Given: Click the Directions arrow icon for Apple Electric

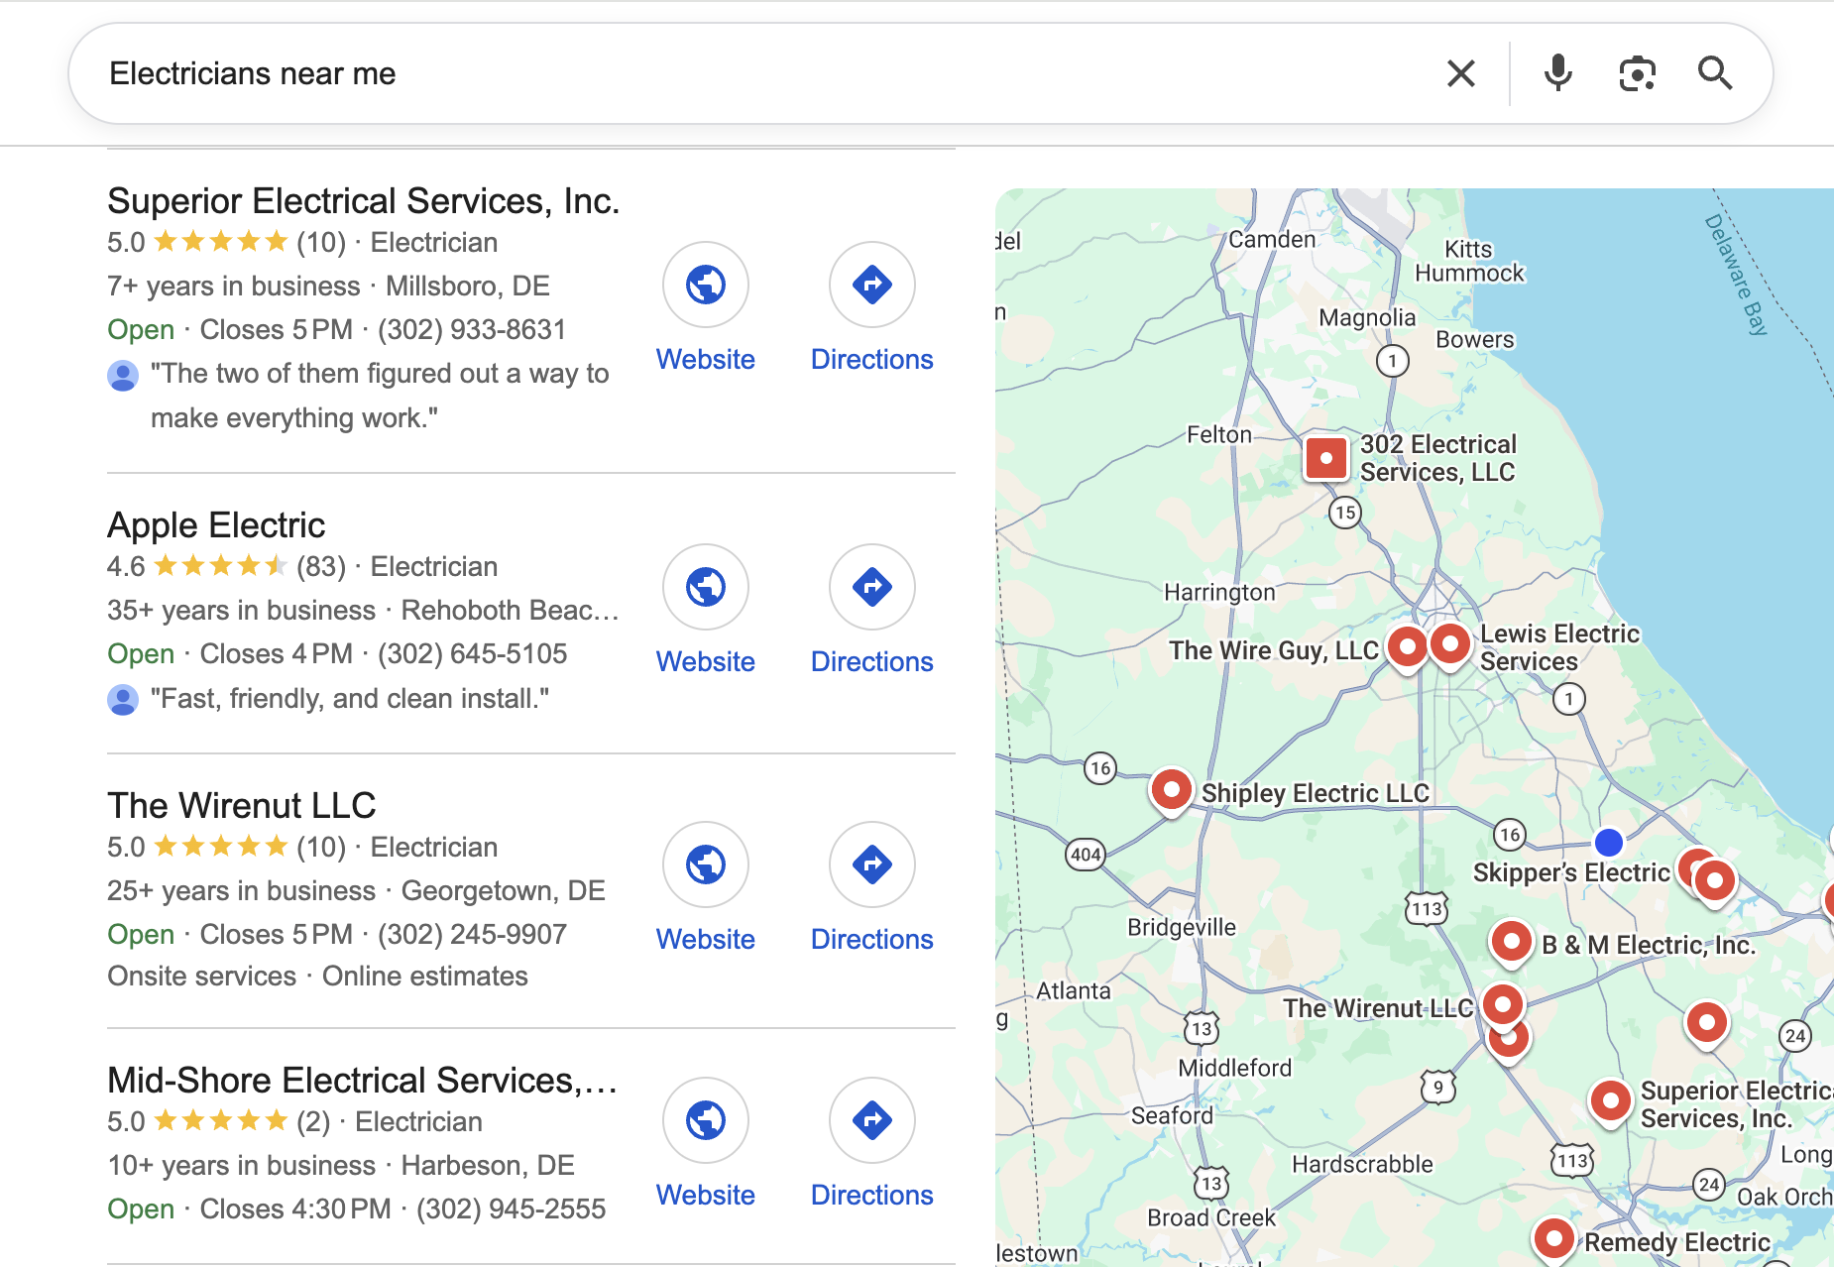Looking at the screenshot, I should pyautogui.click(x=872, y=587).
